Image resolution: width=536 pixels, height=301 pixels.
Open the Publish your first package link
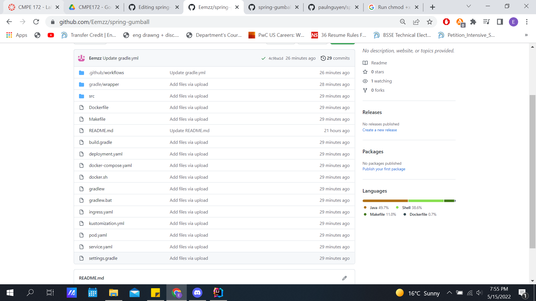pos(384,169)
